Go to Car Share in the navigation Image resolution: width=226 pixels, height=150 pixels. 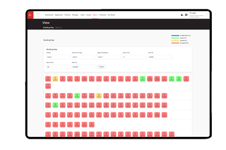[111, 15]
